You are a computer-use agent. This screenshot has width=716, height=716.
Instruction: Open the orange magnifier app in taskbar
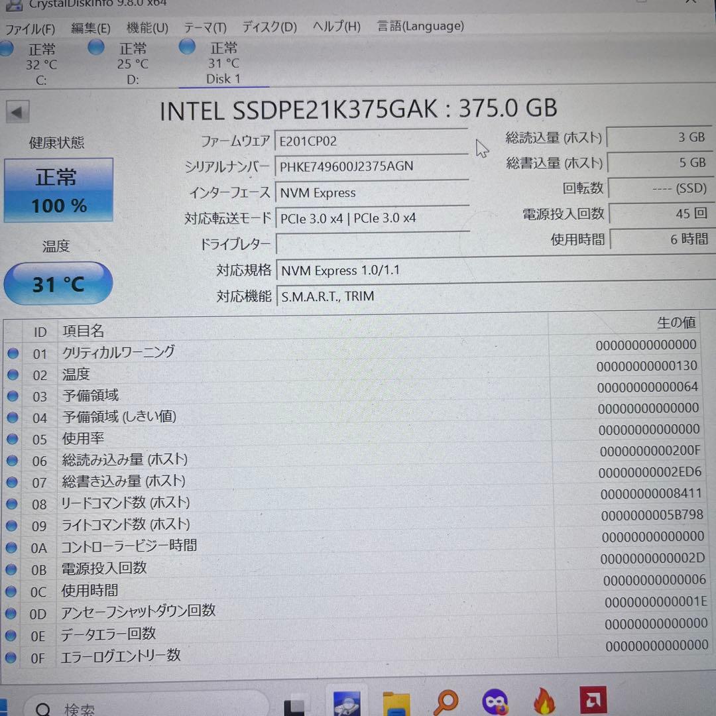[x=446, y=702]
